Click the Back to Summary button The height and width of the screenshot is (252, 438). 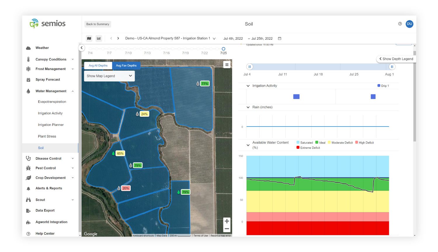(x=98, y=24)
